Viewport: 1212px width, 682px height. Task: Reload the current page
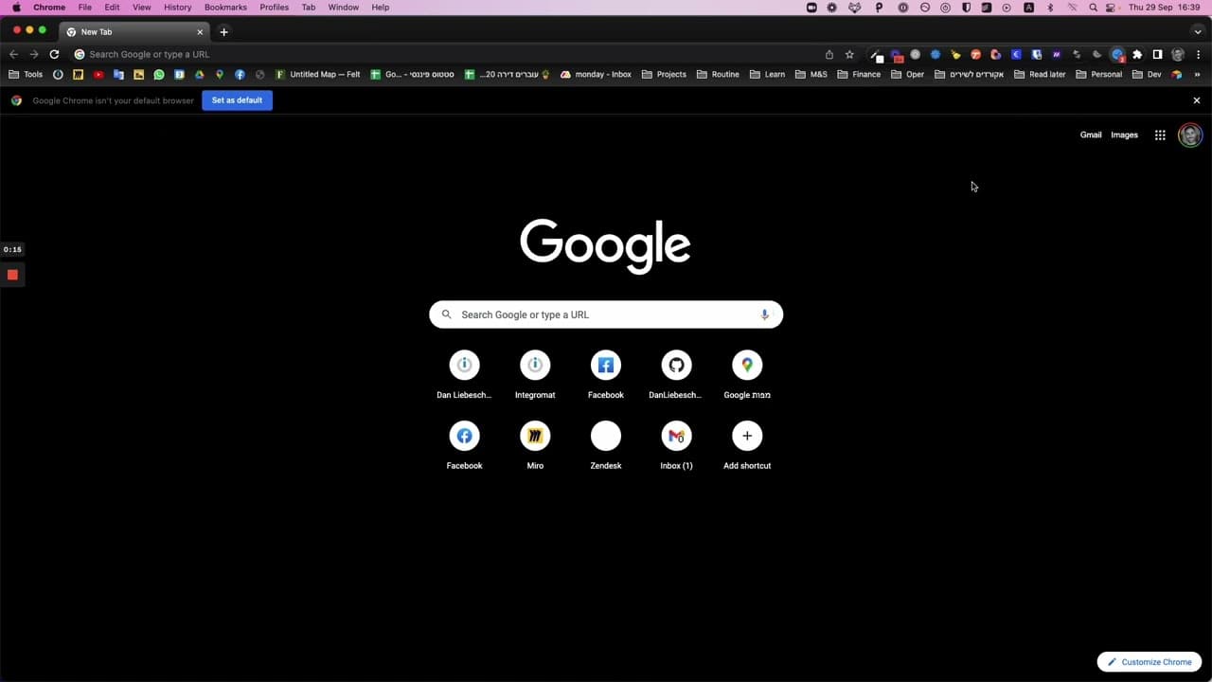[x=54, y=55]
